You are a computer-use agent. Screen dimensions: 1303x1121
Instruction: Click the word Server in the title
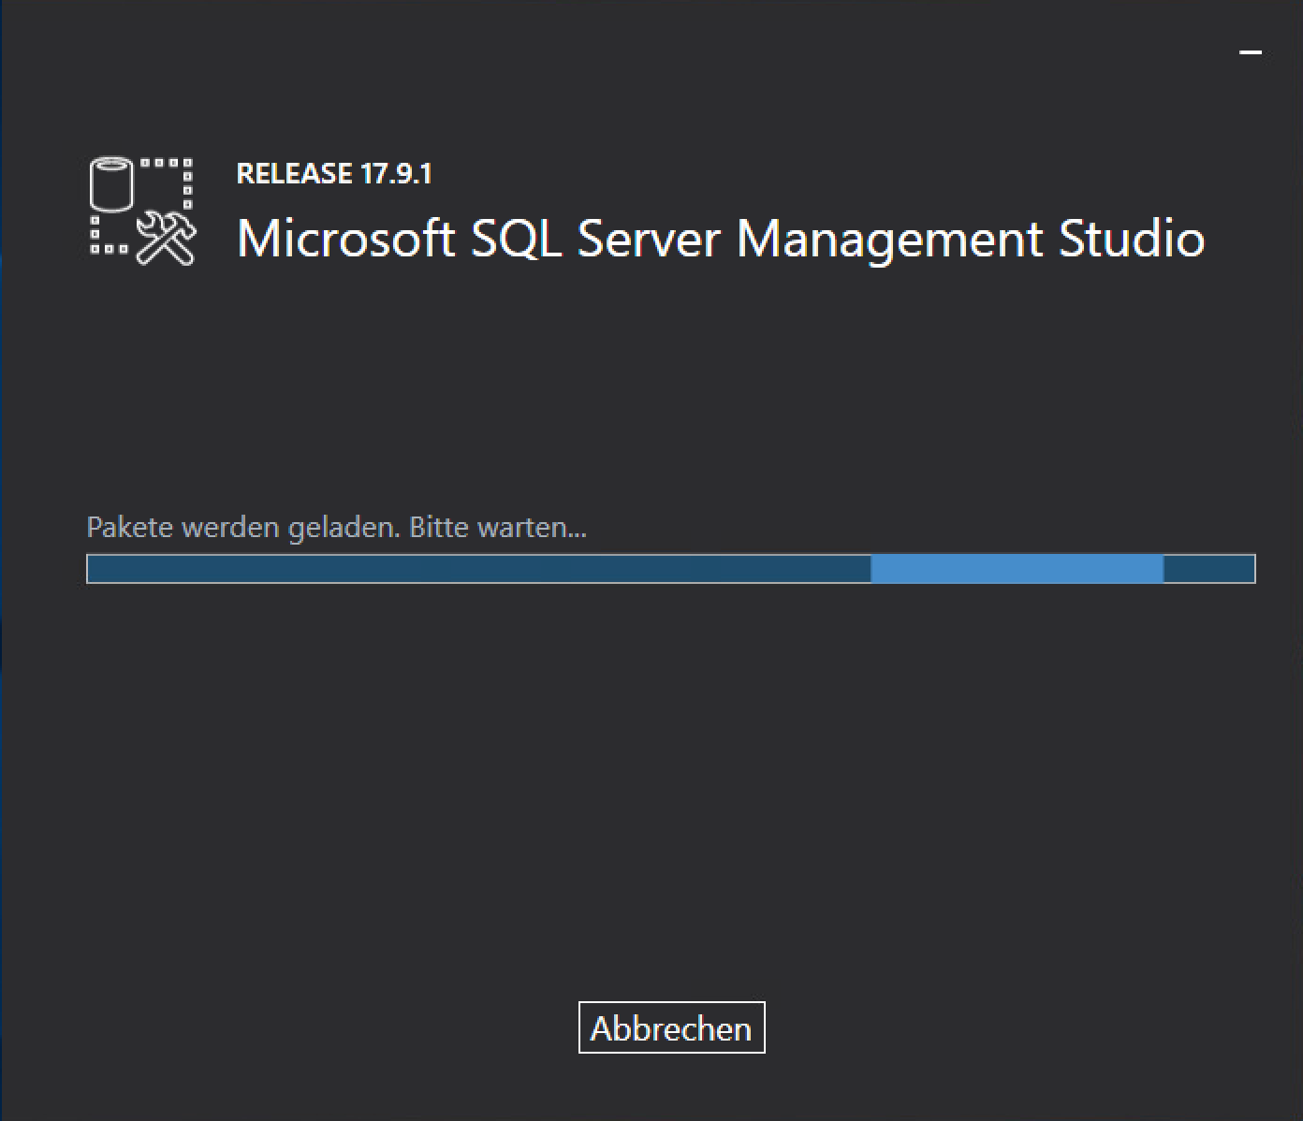(649, 239)
